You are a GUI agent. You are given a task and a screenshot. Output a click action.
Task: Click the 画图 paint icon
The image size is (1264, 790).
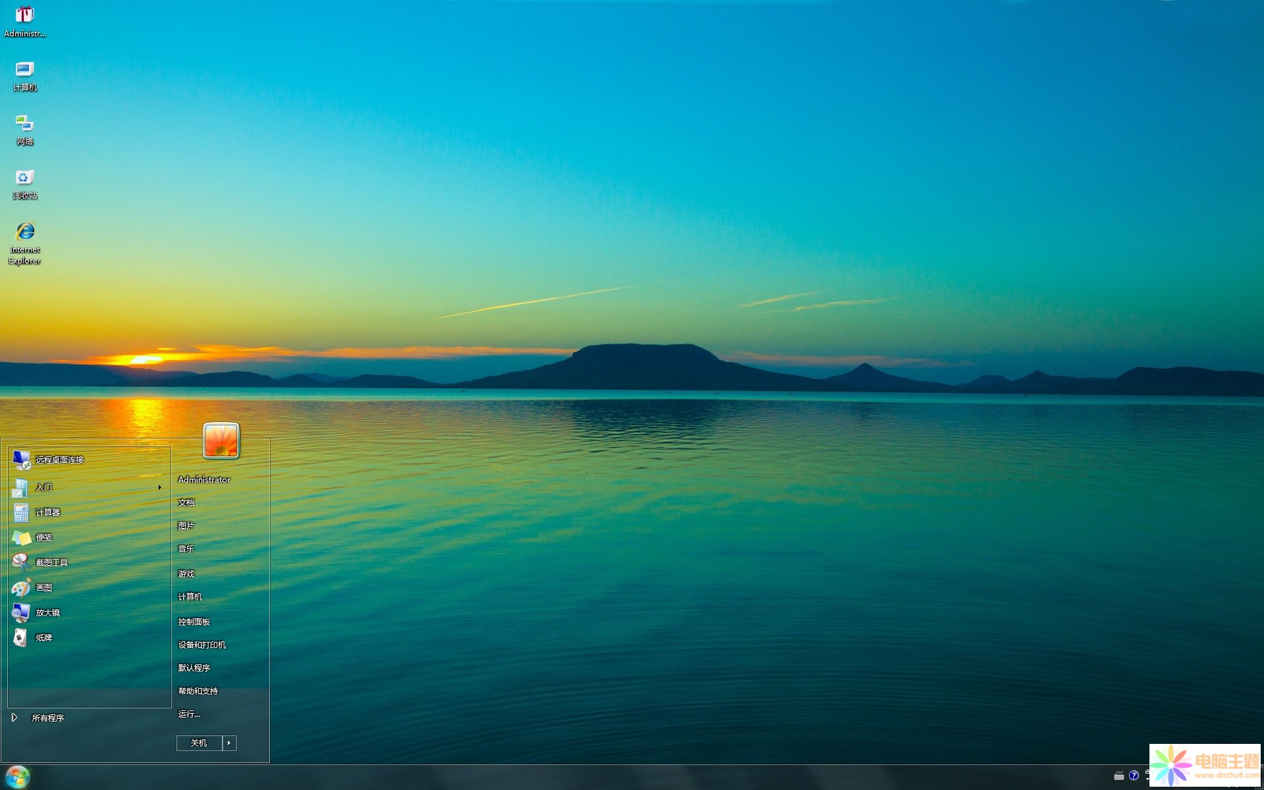(x=21, y=587)
